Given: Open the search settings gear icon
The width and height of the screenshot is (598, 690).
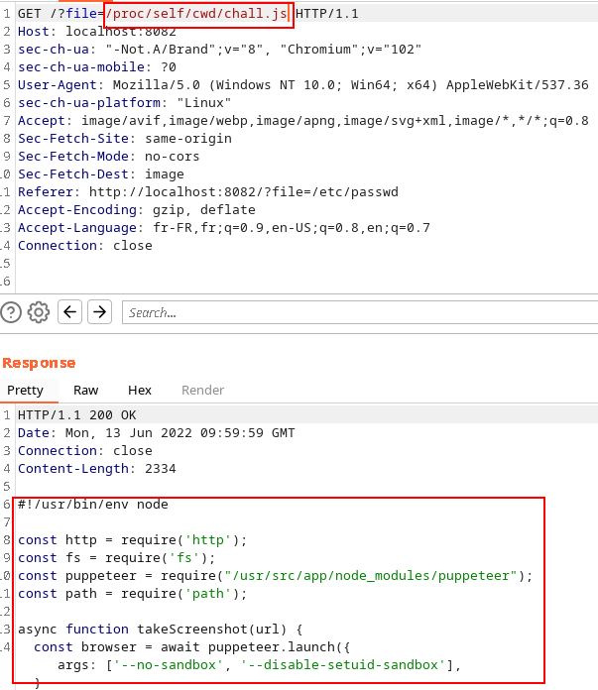Looking at the screenshot, I should (39, 312).
